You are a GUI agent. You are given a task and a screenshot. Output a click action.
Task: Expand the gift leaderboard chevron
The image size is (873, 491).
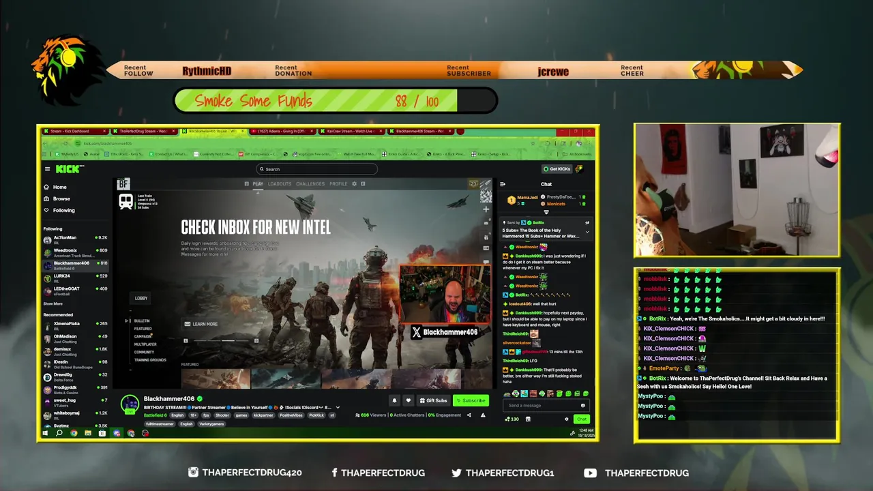546,212
